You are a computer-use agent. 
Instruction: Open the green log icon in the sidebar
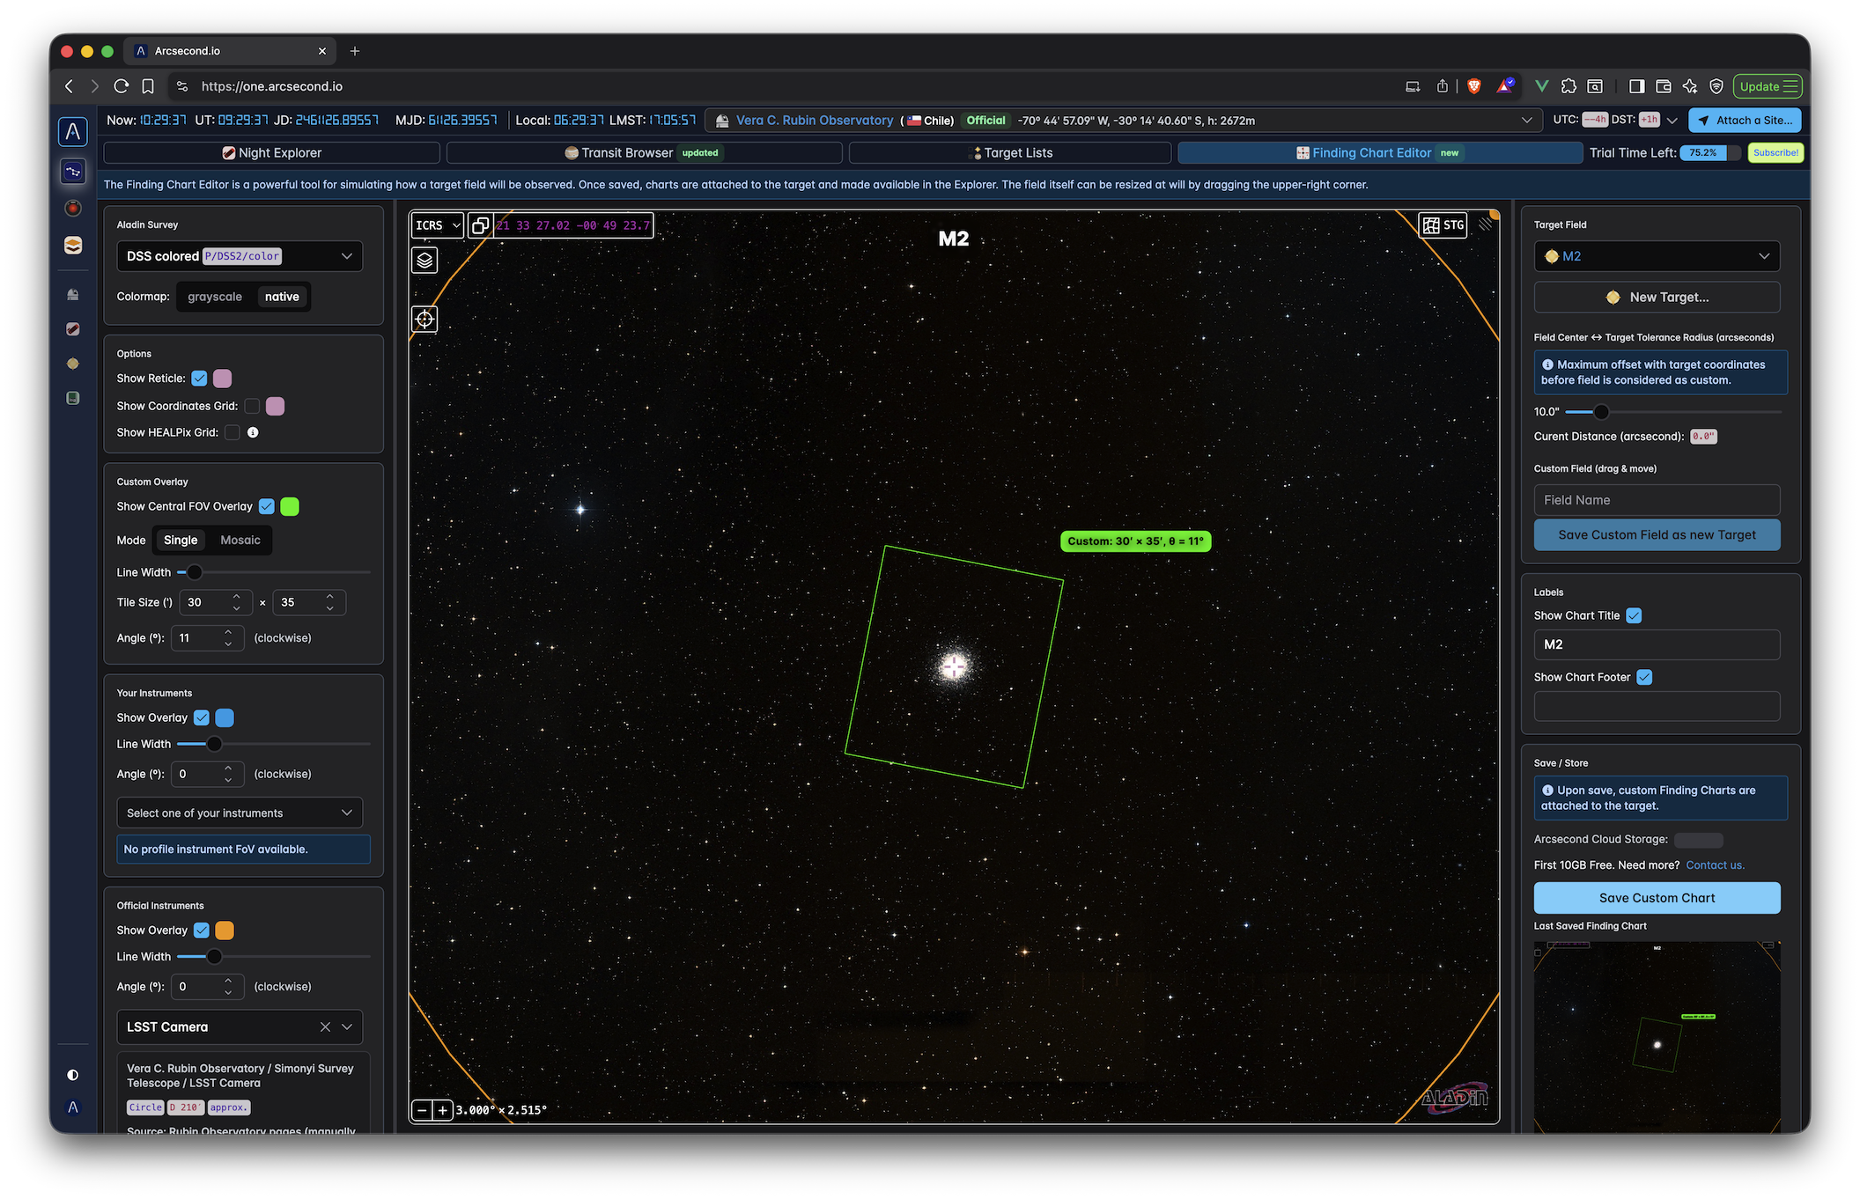tap(73, 398)
